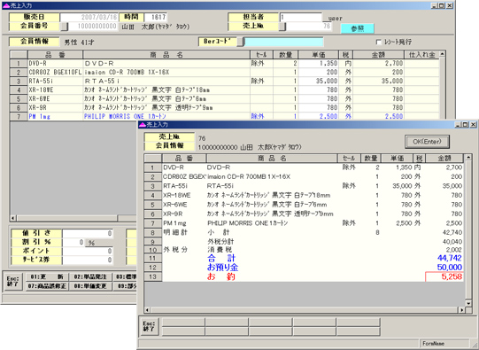
Task: Click the 会員番号 input field
Action: 93,27
